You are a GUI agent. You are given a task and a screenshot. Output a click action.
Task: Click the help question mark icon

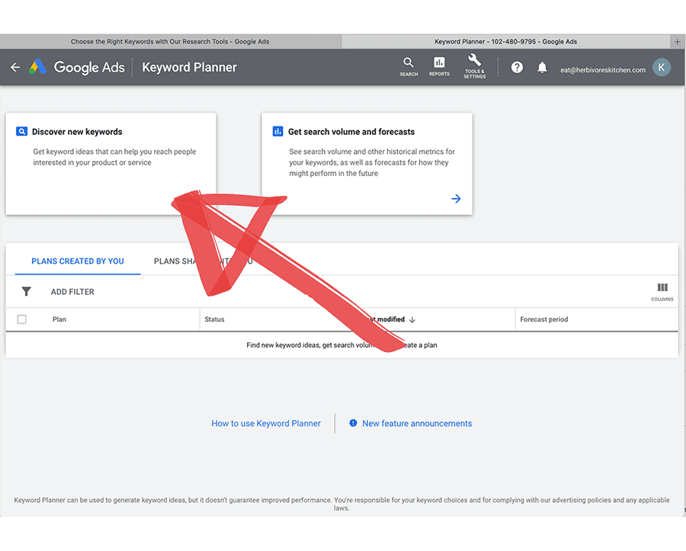coord(517,67)
